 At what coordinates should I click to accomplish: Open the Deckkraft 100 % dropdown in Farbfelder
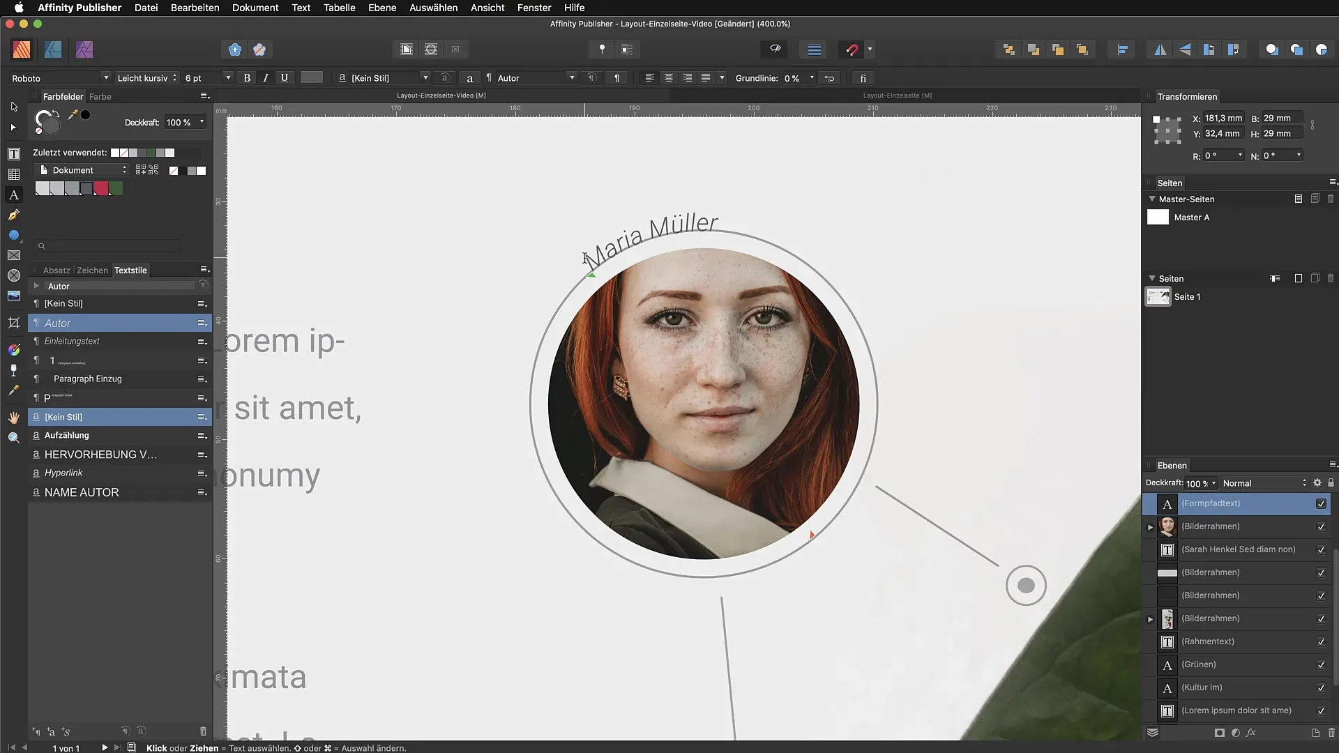click(202, 122)
